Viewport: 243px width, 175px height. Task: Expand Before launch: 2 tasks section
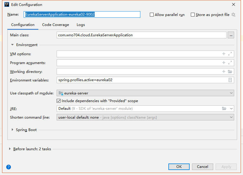coord(10,149)
